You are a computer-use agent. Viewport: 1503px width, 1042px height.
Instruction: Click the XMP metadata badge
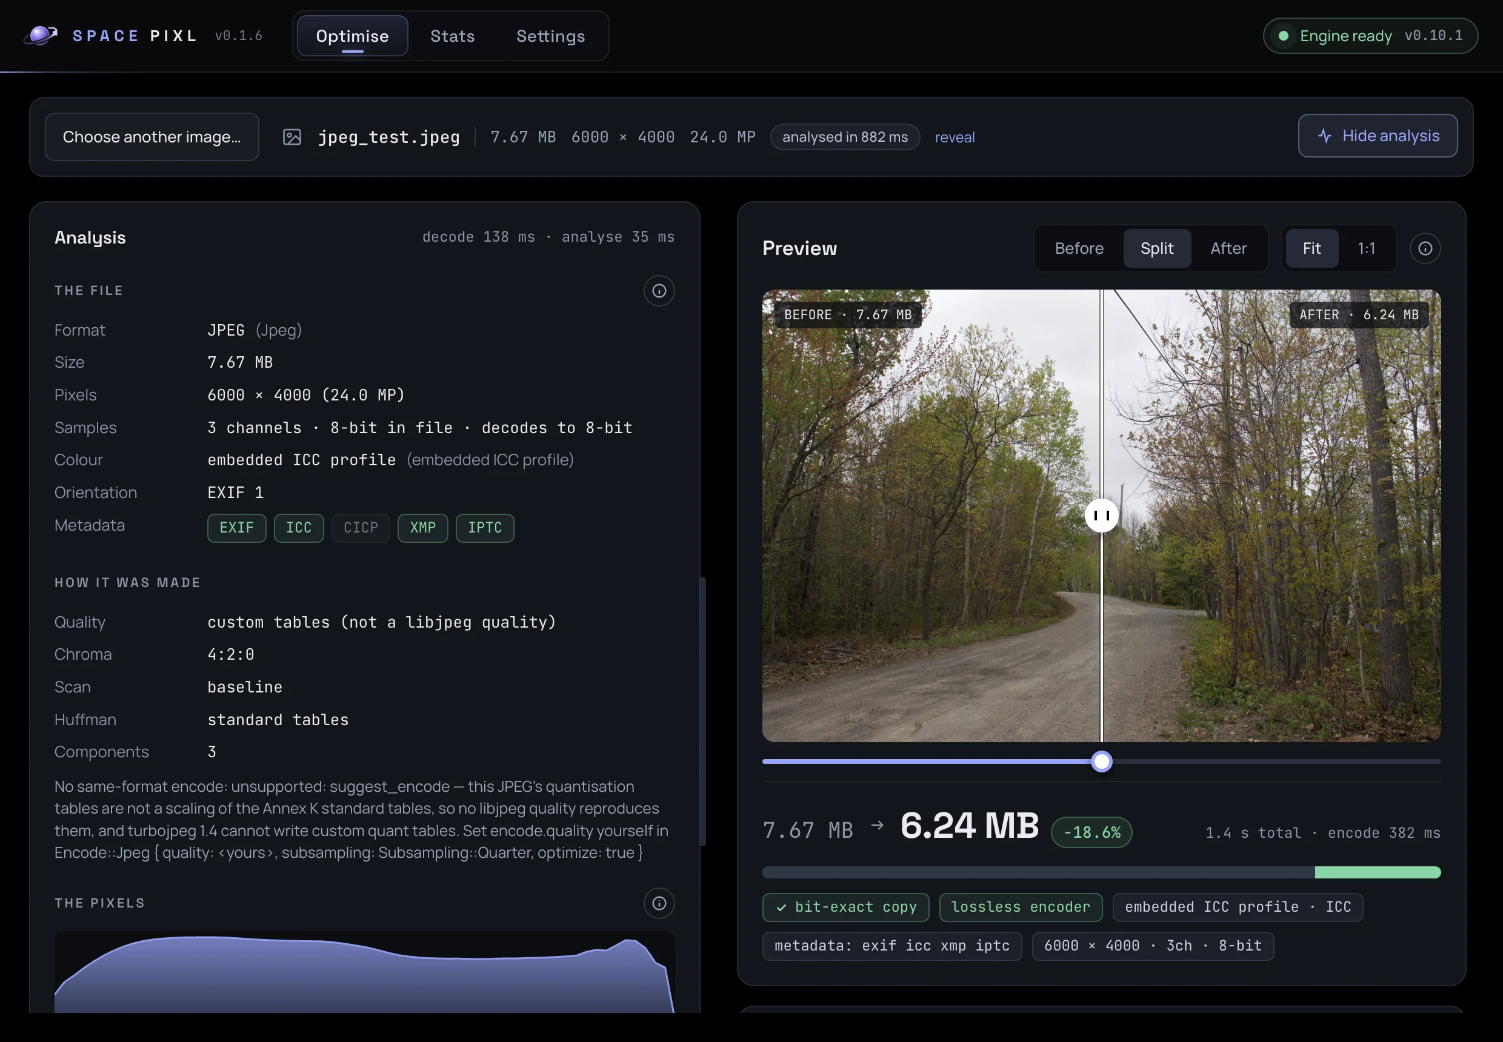(x=422, y=528)
